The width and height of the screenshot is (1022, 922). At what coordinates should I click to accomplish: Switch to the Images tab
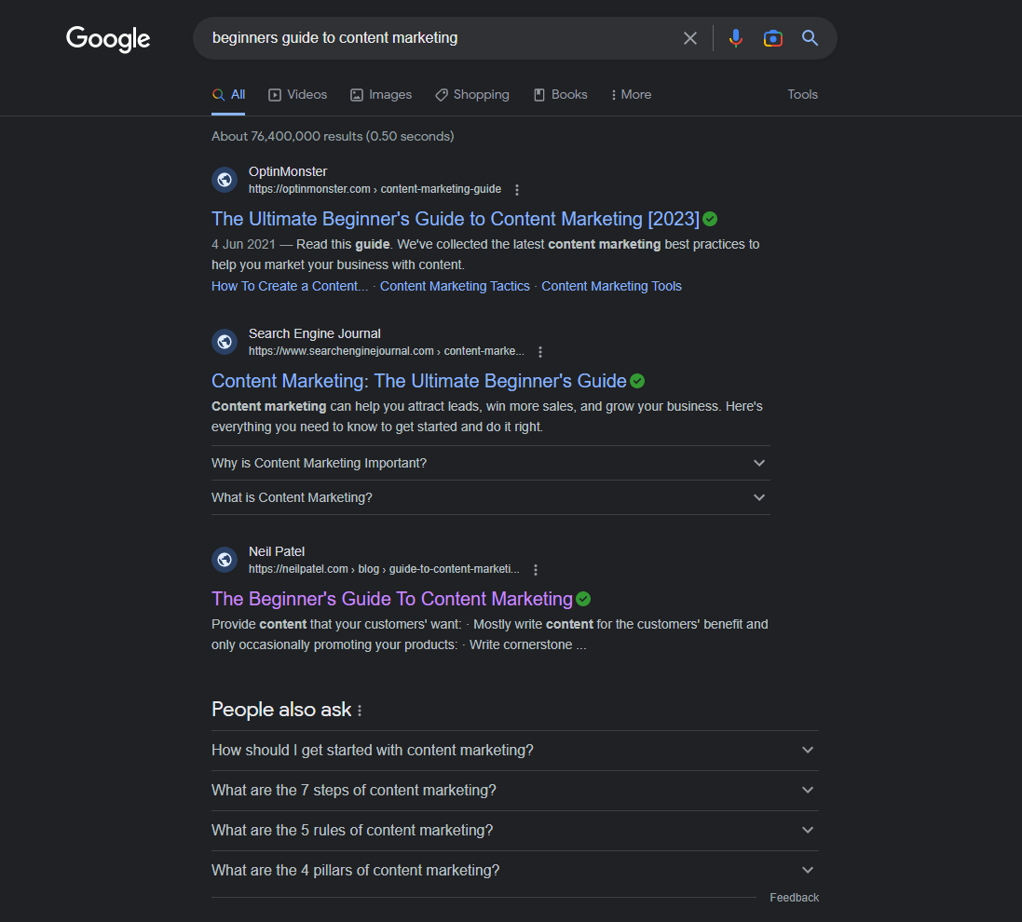(381, 95)
